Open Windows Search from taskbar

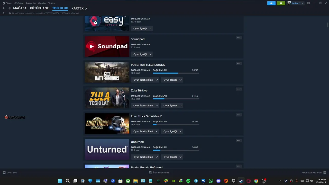point(68,181)
